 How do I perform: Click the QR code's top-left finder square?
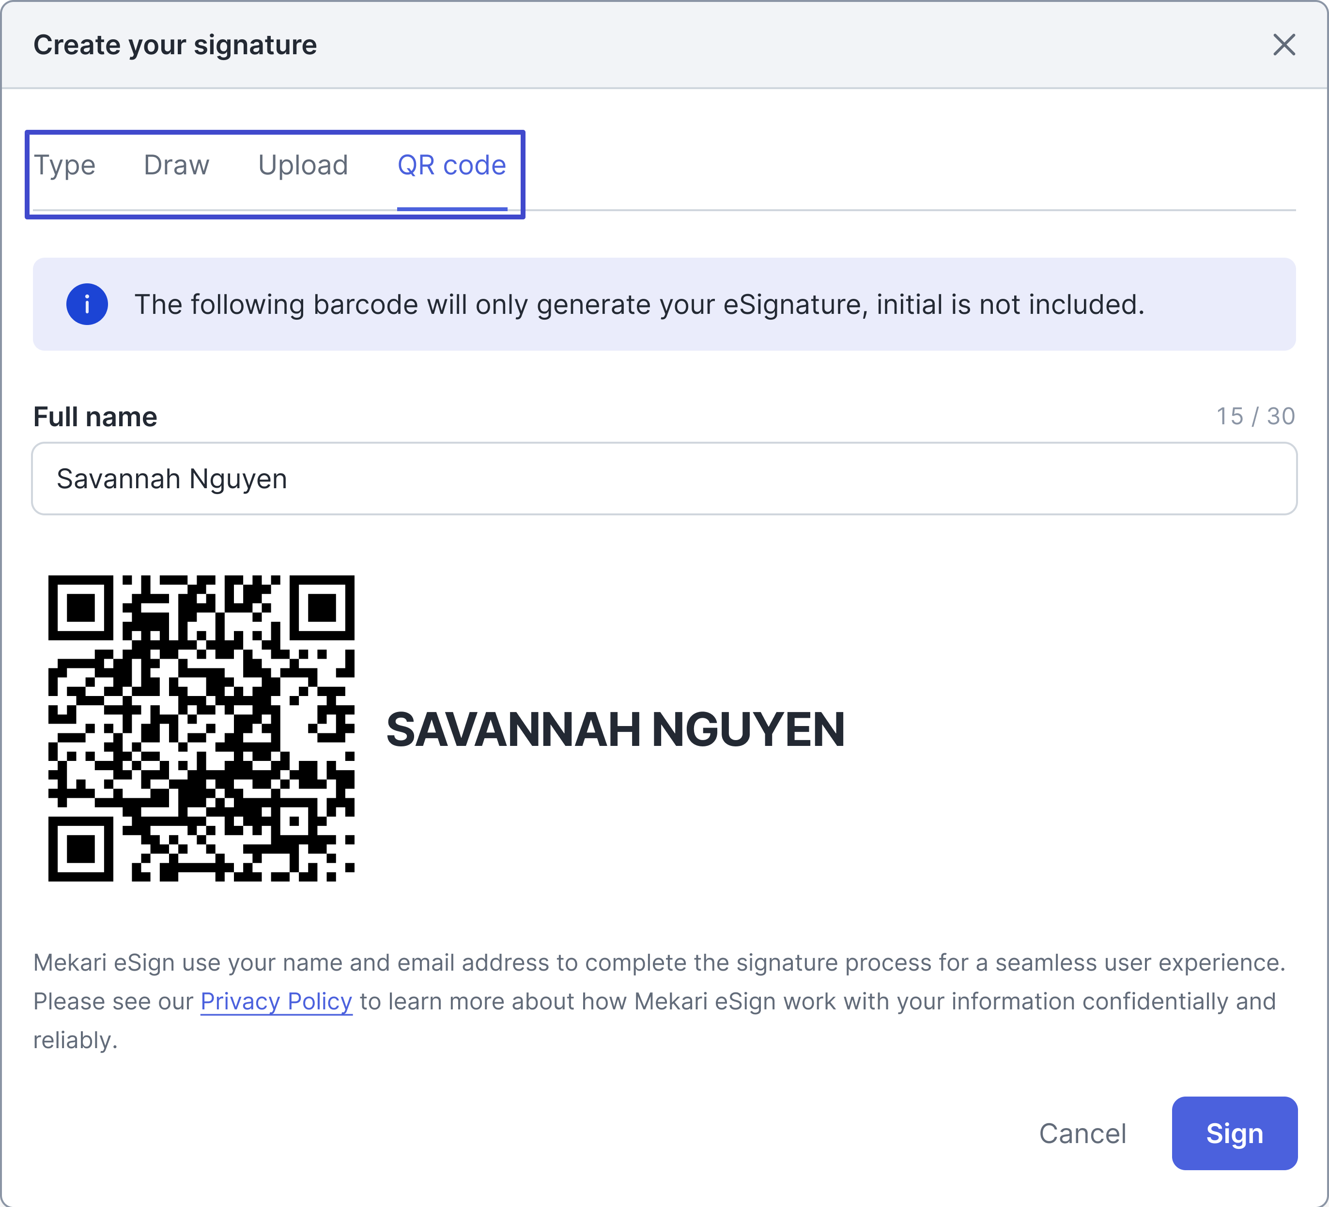(x=80, y=607)
